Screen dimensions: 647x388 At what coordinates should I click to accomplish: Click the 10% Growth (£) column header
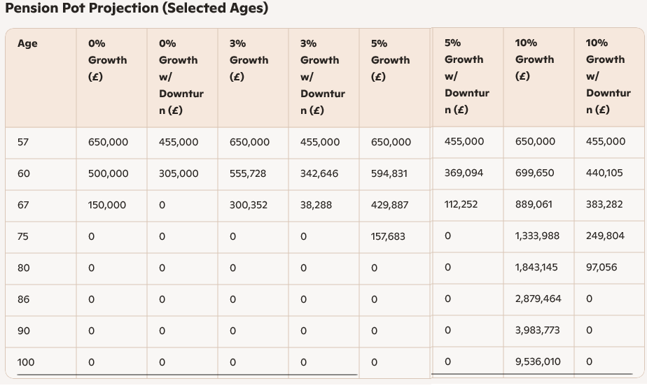click(534, 59)
